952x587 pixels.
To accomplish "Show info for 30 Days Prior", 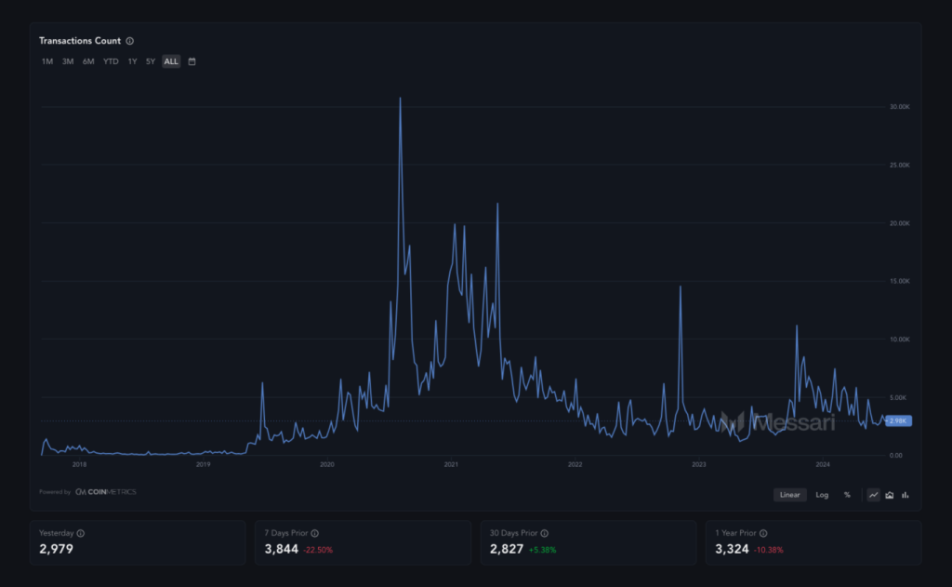I will (545, 533).
